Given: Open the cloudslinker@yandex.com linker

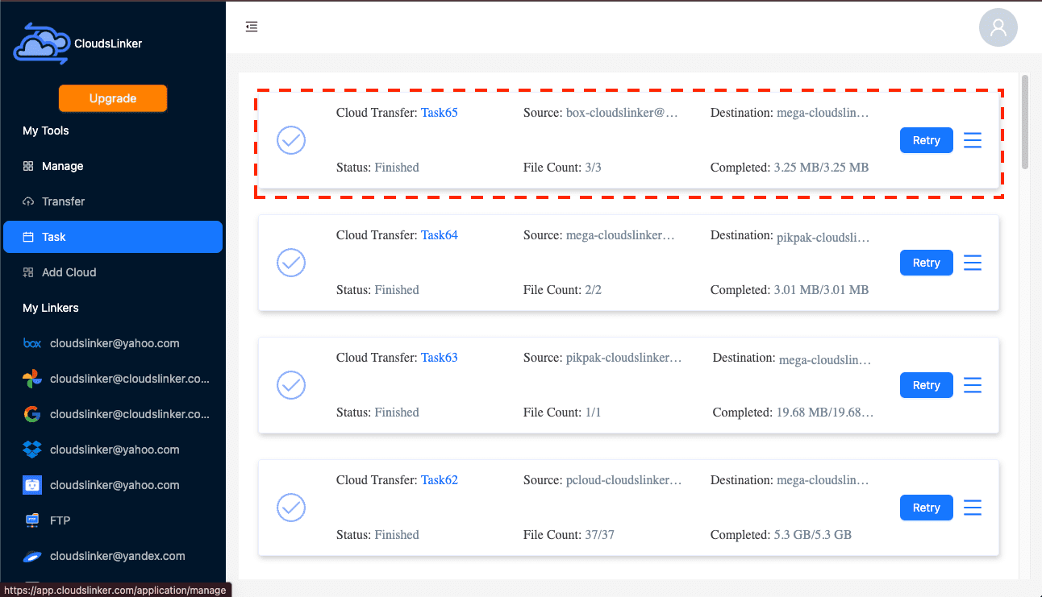Looking at the screenshot, I should pos(112,556).
